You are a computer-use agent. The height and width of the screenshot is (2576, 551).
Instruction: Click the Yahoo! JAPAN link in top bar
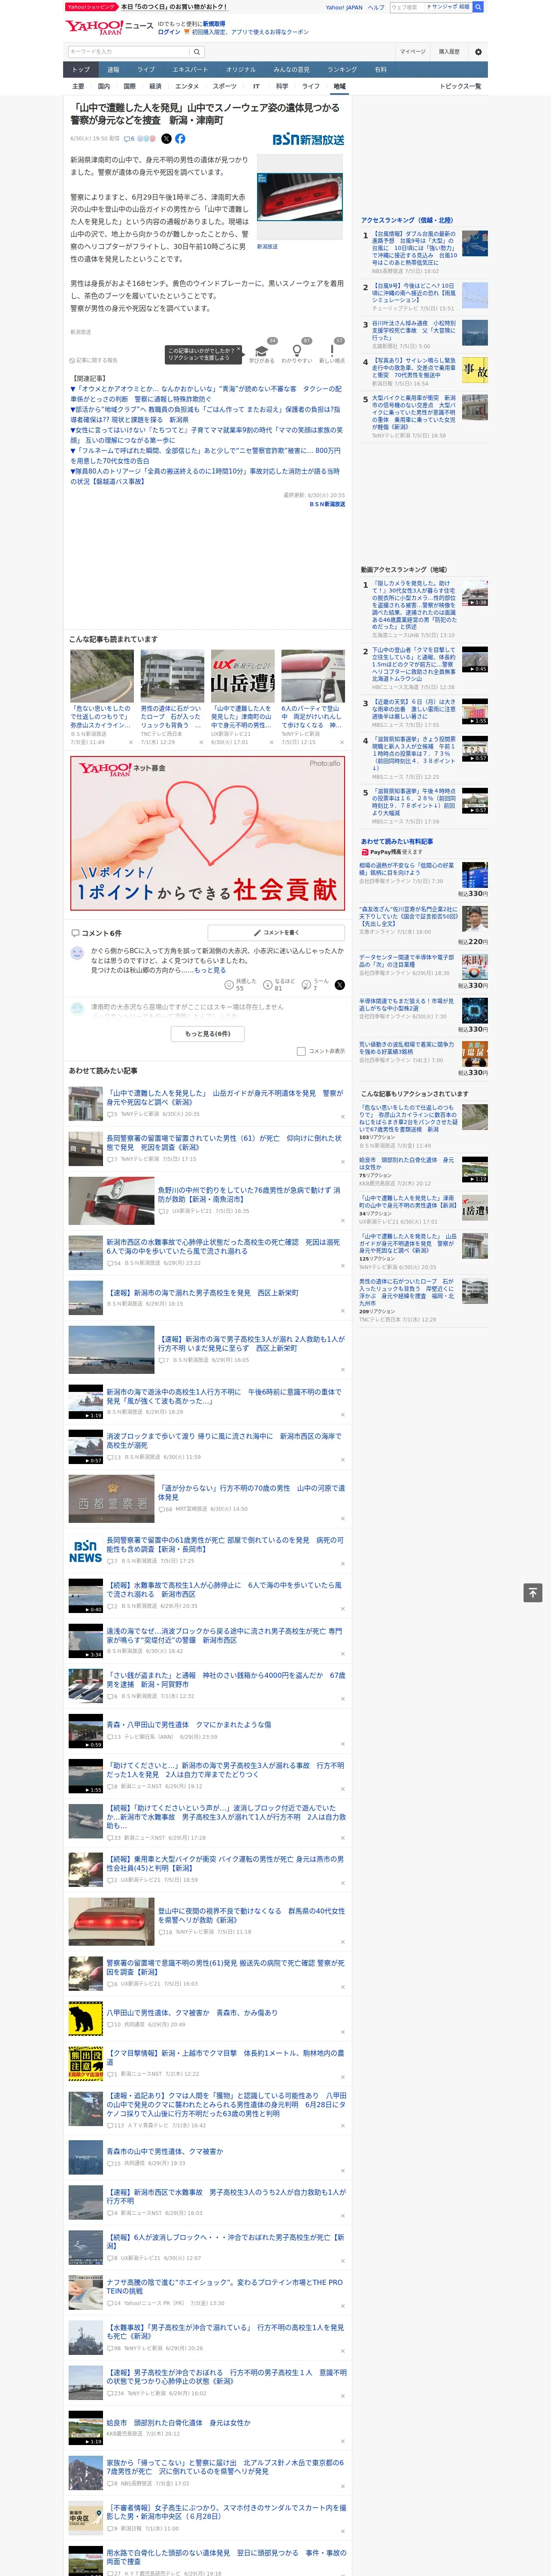point(344,7)
